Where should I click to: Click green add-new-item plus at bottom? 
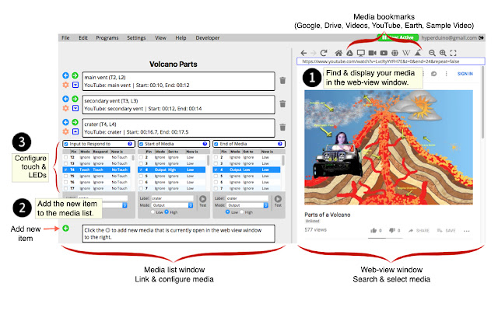tap(65, 228)
